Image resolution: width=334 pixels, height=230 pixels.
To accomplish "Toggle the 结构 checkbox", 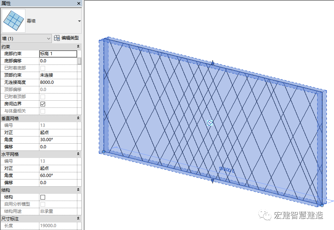I will pos(43,197).
